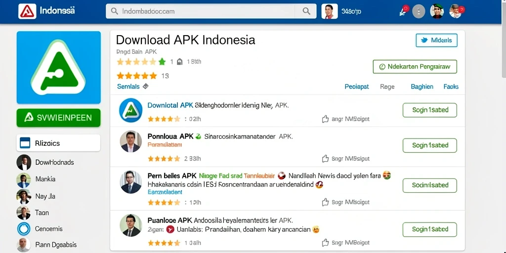Click the Ponnloua APK author avatar
The width and height of the screenshot is (506, 253).
pos(130,141)
